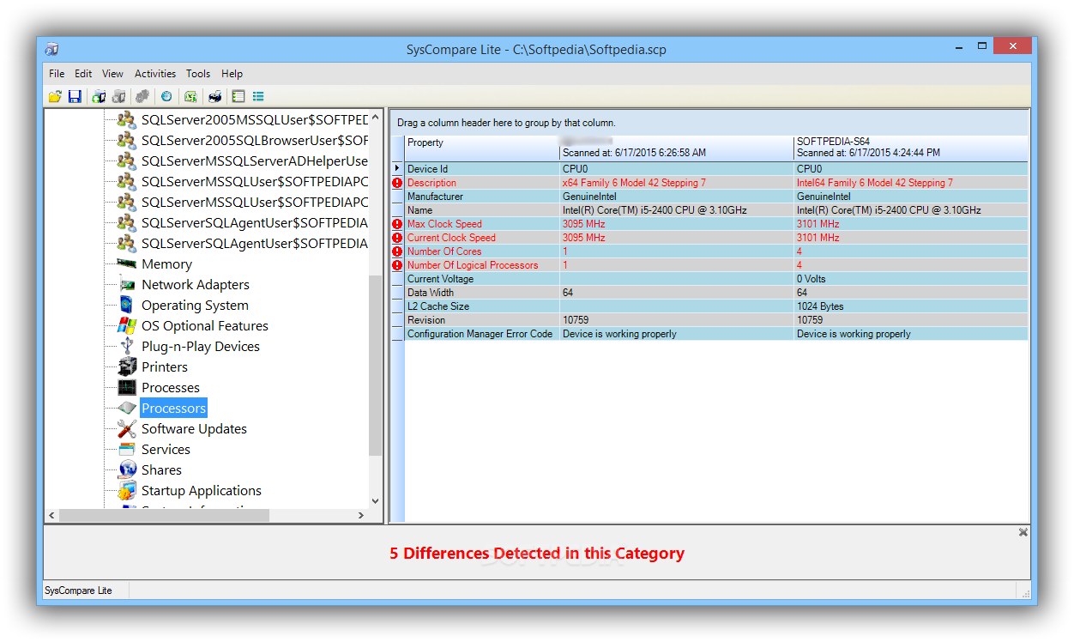1074x642 pixels.
Task: Select the Memory category icon
Action: [127, 264]
